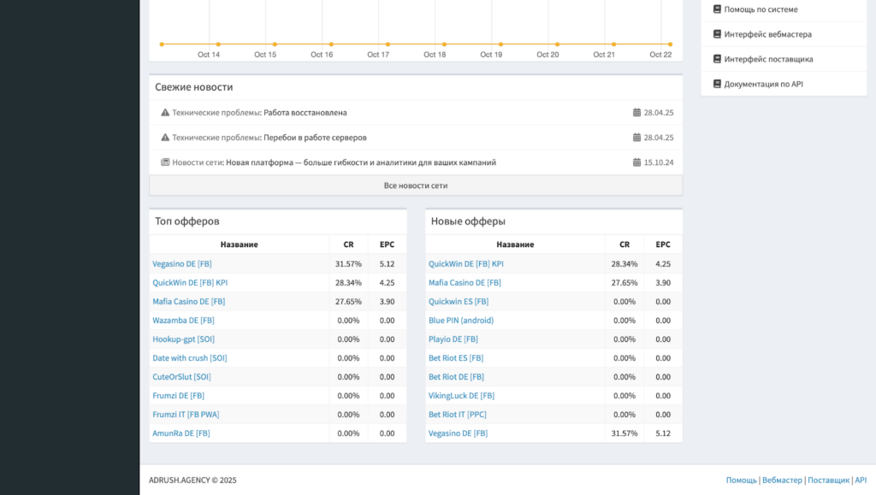Click newspaper icon beside Новости сети item
Screen dimensions: 876x495
tap(165, 162)
